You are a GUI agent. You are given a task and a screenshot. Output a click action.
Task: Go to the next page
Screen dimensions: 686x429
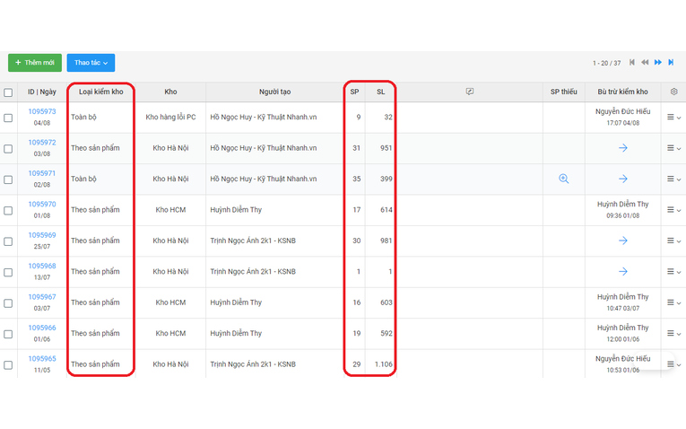coord(658,63)
